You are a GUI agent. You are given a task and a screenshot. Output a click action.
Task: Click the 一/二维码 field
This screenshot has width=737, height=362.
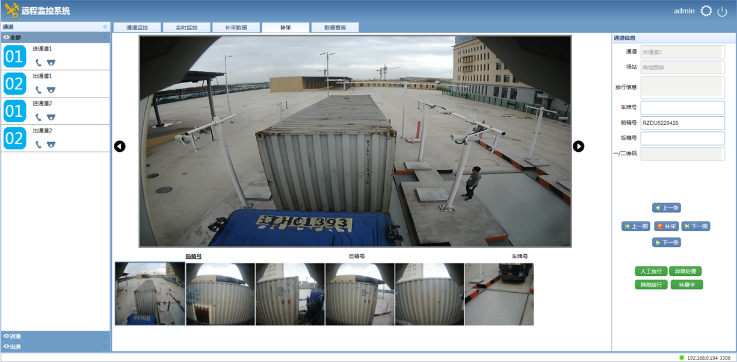tap(683, 154)
